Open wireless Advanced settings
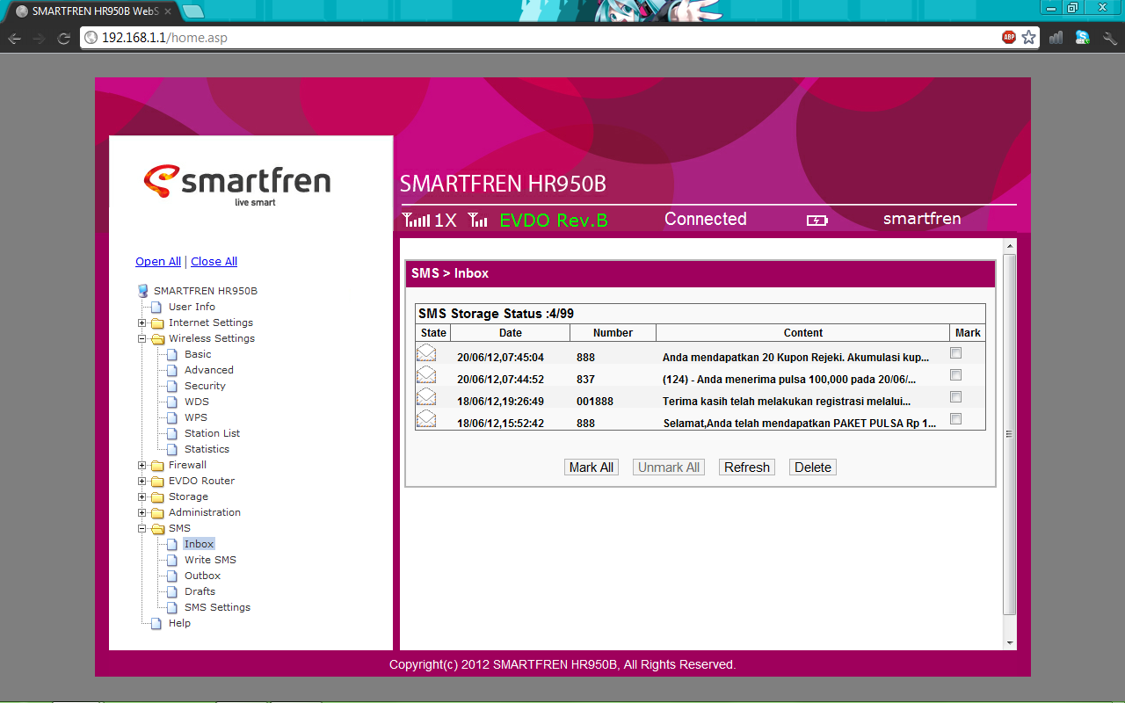This screenshot has width=1125, height=703. 208,370
